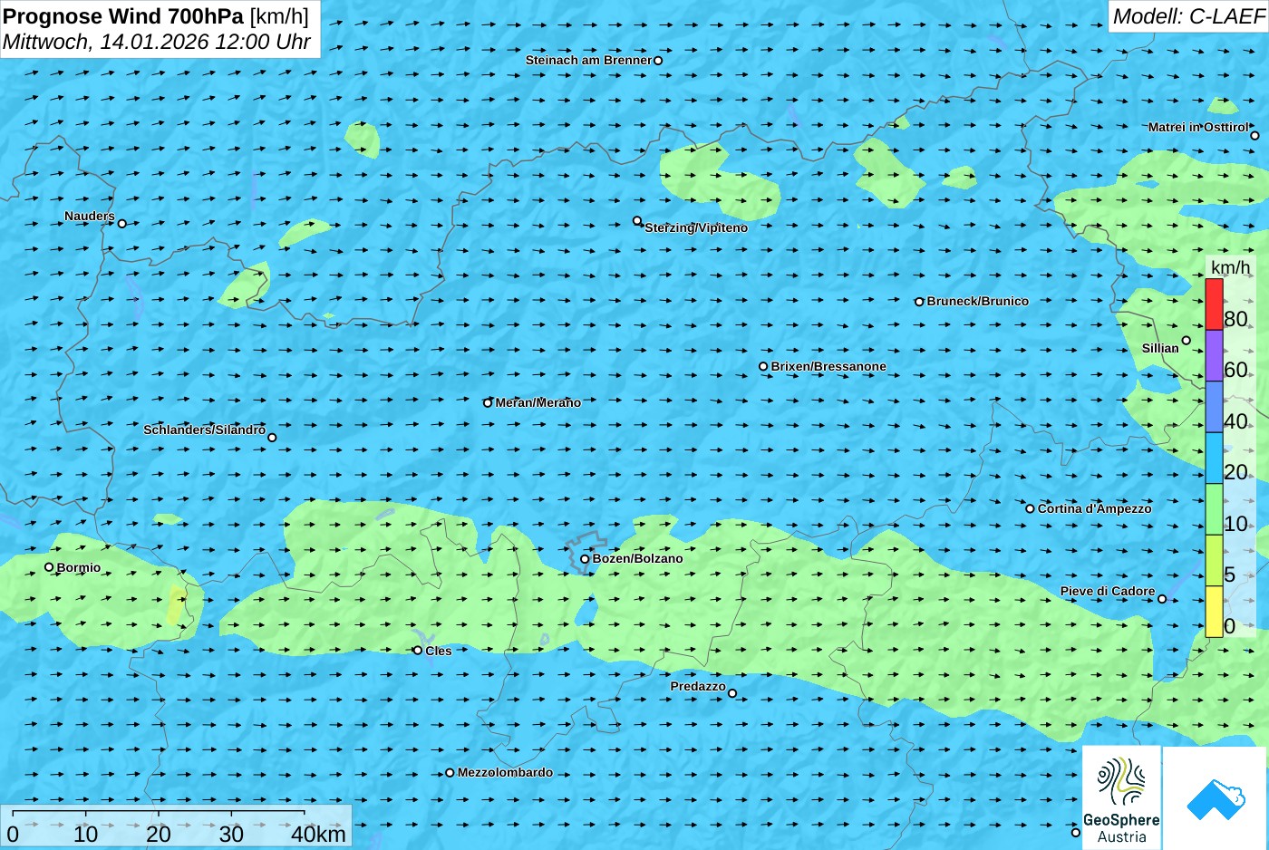
Task: Click the Pieve di Cadore label text
Action: coord(1108,591)
